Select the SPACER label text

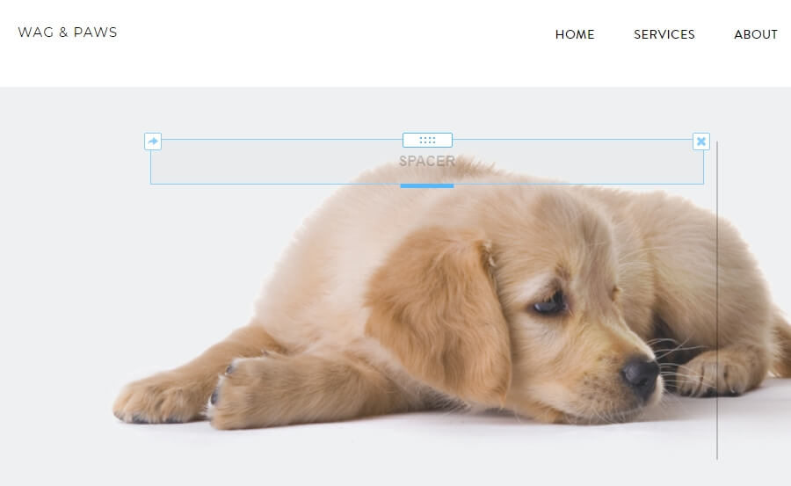[427, 161]
